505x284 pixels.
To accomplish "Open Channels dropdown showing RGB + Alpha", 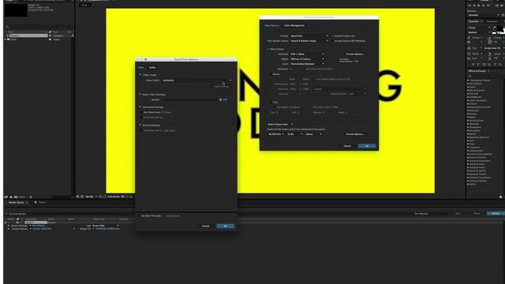I will [307, 54].
